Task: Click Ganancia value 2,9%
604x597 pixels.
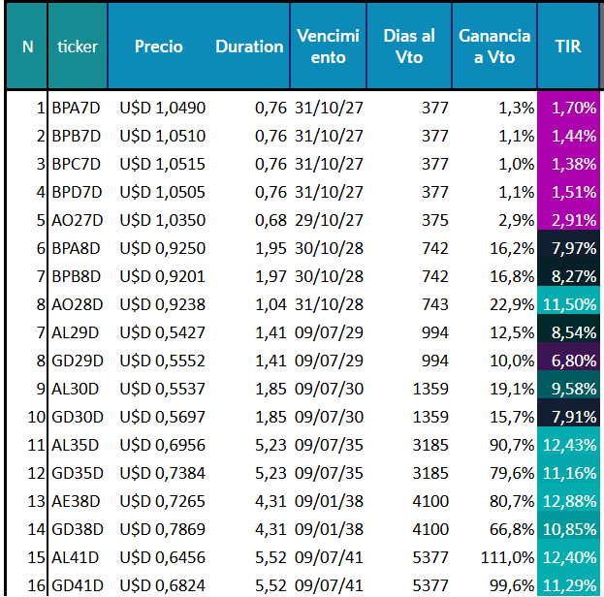Action: [x=516, y=220]
